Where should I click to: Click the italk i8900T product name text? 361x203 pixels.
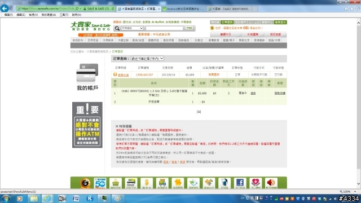point(154,93)
